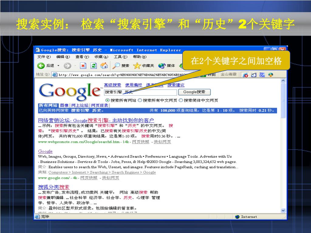Viewport: 311px width, 233px height.
Task: Click the grey Forward arrow button
Action: tap(67, 66)
